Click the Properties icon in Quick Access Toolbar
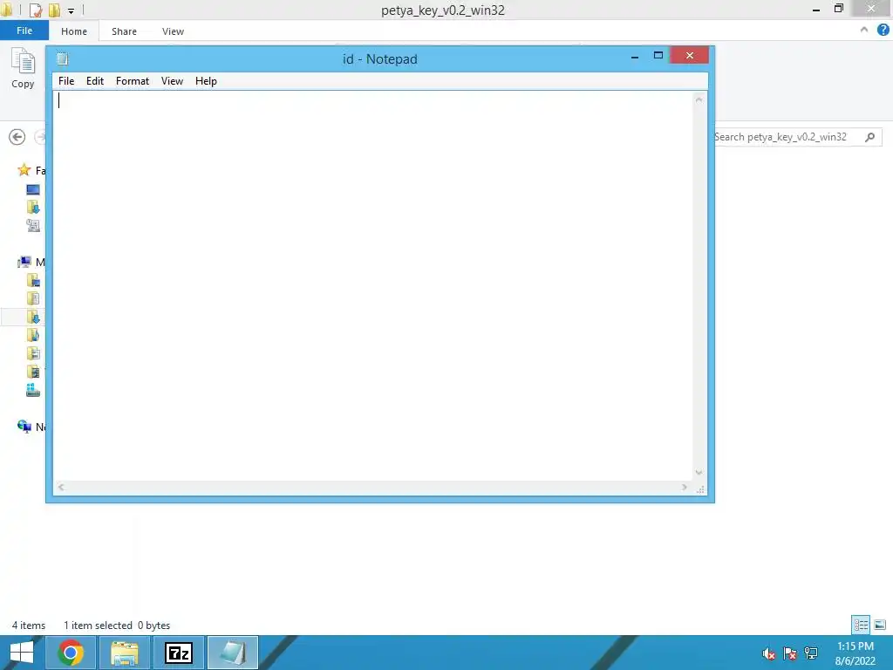 35,10
